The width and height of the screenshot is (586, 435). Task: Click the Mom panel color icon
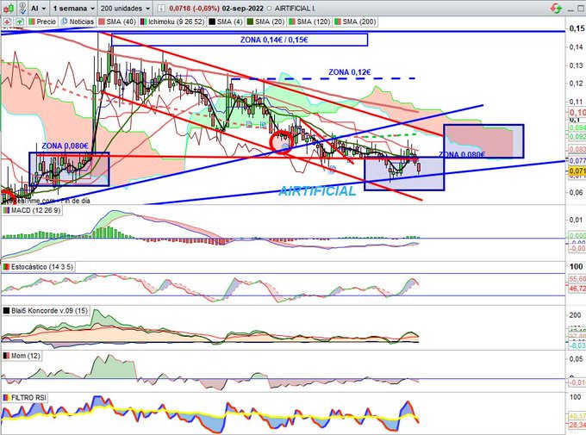(x=6, y=356)
